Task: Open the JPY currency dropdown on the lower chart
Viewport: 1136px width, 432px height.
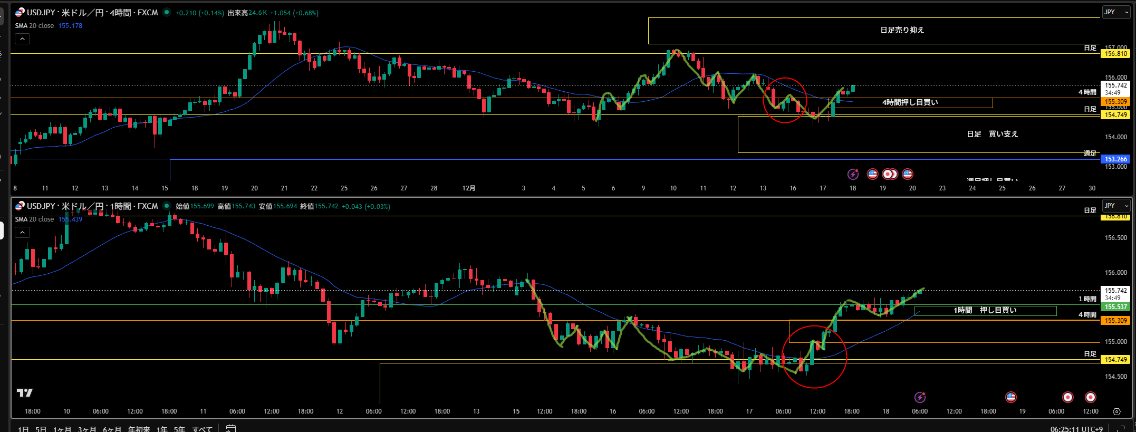Action: 1116,206
